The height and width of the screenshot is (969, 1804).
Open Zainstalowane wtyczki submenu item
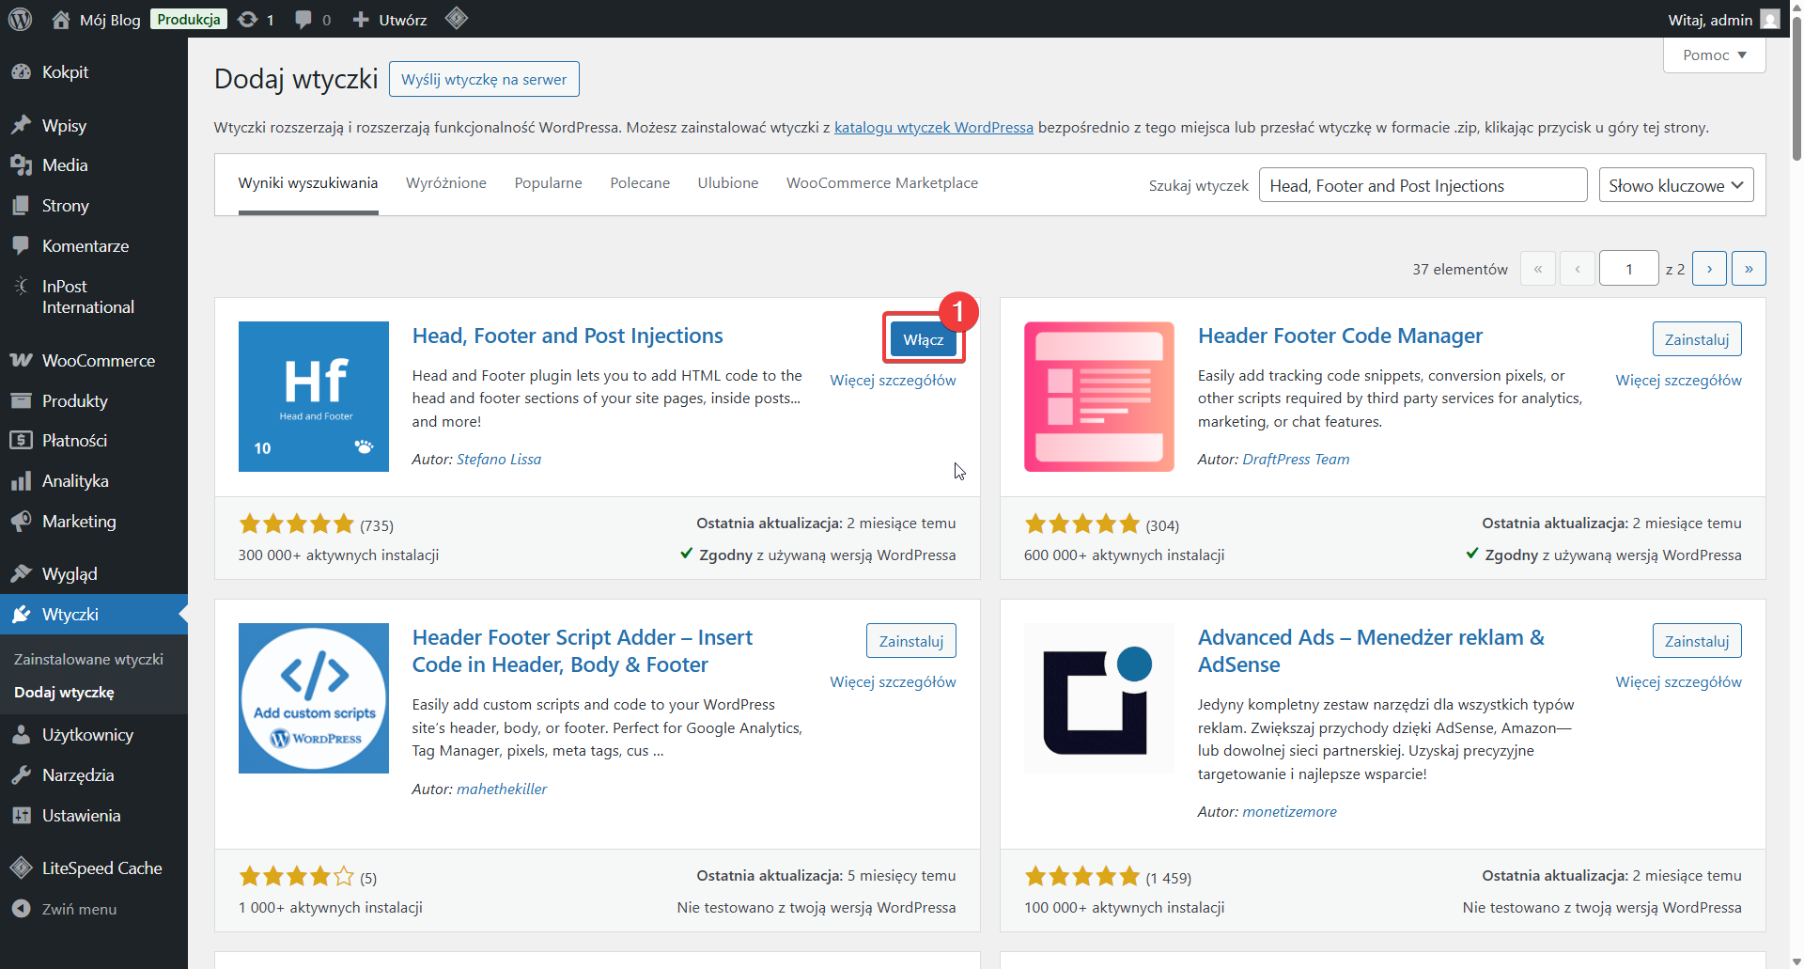coord(88,659)
